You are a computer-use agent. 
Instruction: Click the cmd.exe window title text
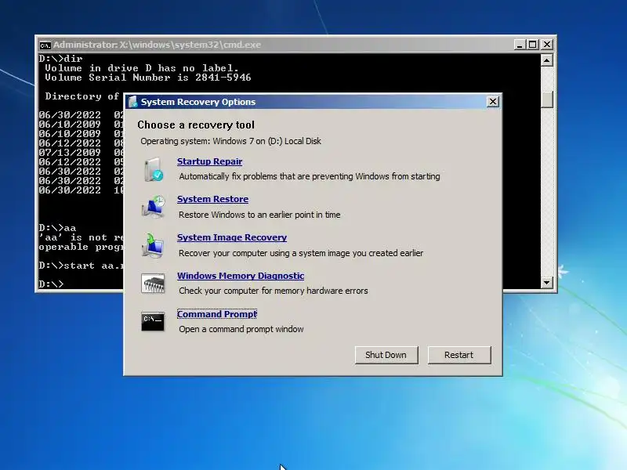(x=158, y=45)
